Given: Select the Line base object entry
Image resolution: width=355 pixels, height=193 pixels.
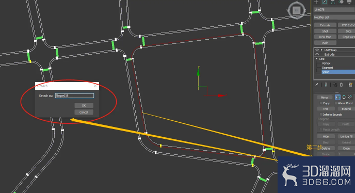Looking at the screenshot, I should click(x=322, y=59).
